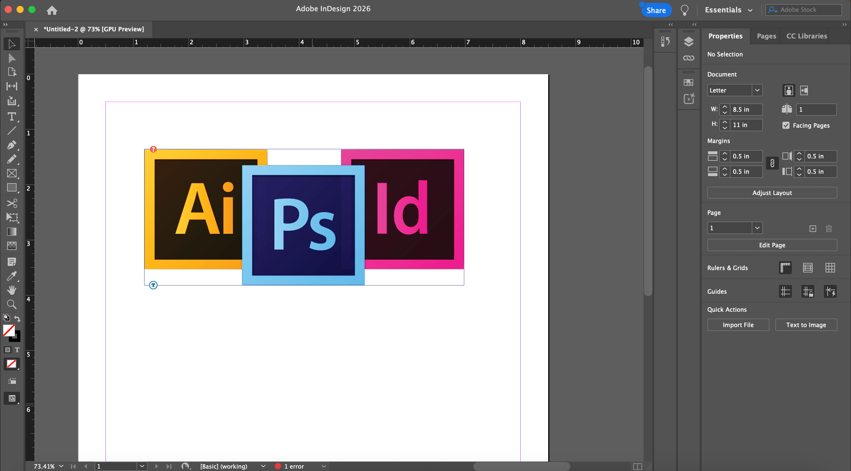
Task: Select the Zoom tool
Action: click(12, 304)
